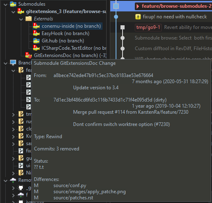The height and width of the screenshot is (203, 212).
Task: Click 'source/images/apply_patche.png' in Differences
Action: coord(89,192)
